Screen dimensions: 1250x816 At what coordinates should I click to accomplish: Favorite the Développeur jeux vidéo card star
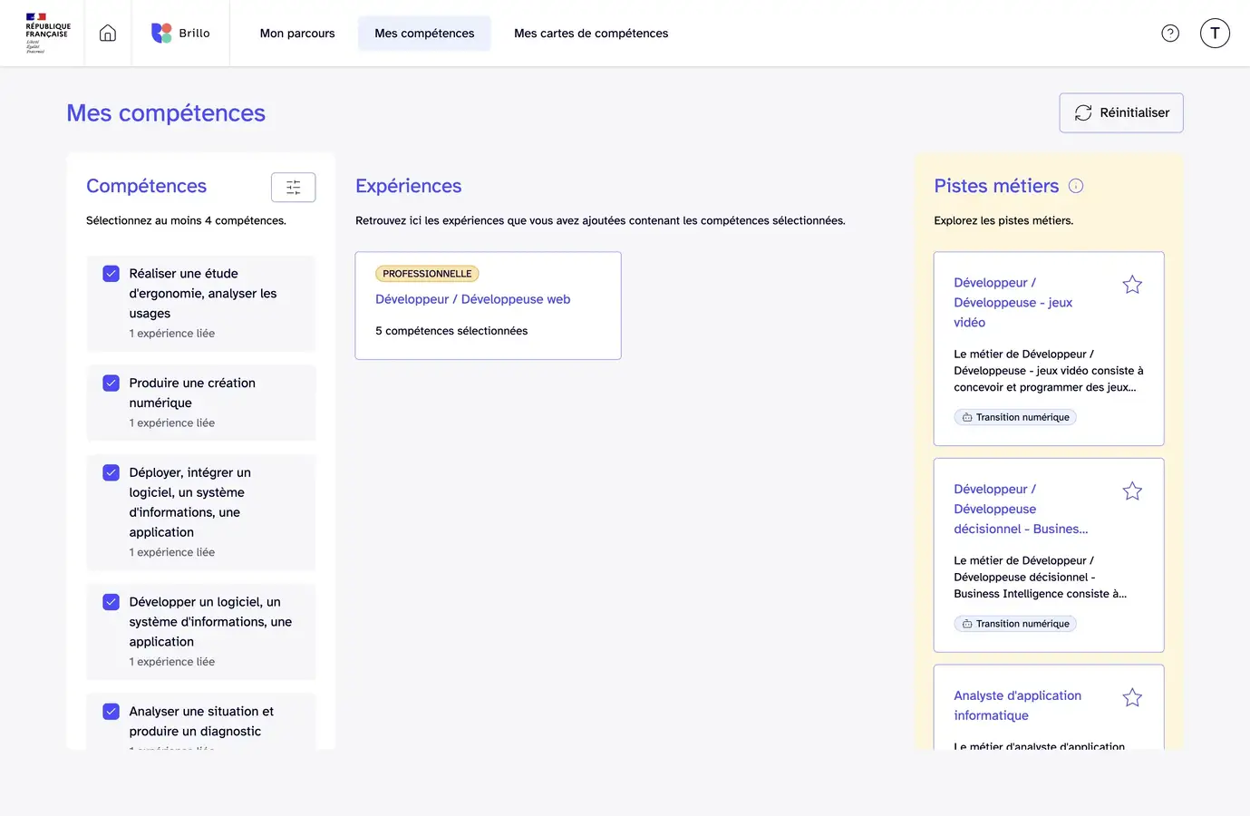pos(1132,285)
